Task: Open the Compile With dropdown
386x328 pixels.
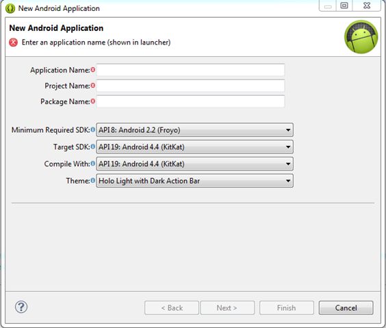Action: tap(194, 164)
